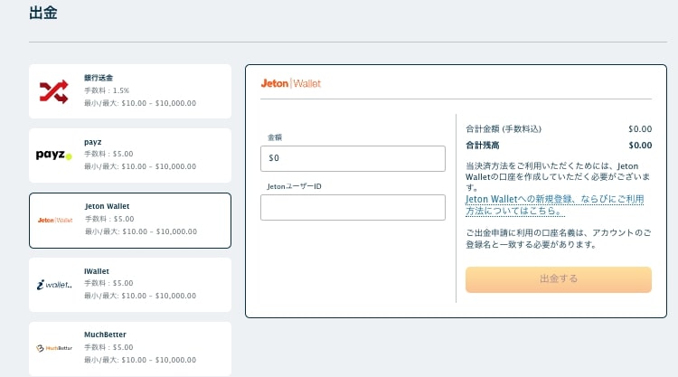
Task: Click the 合計残高 balance value
Action: pos(639,145)
